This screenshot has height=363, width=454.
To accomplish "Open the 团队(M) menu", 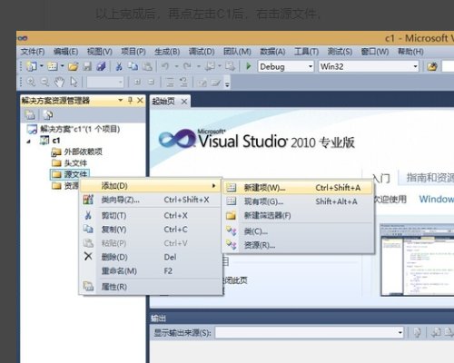I will [x=237, y=52].
